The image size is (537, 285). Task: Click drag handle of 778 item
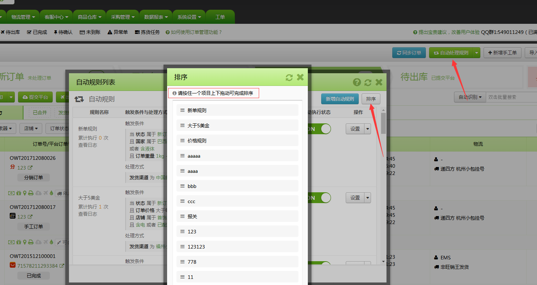[183, 262]
